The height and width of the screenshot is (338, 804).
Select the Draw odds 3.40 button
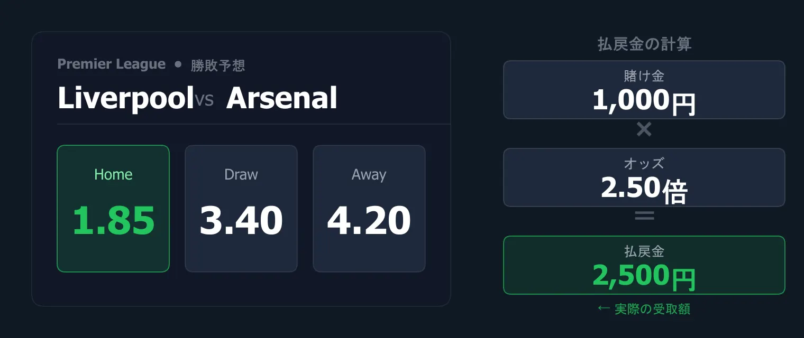(x=241, y=209)
